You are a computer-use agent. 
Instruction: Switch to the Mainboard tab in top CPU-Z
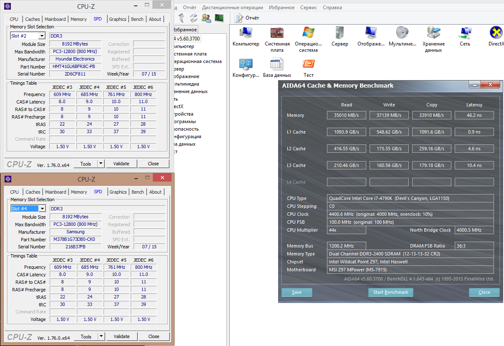click(55, 19)
